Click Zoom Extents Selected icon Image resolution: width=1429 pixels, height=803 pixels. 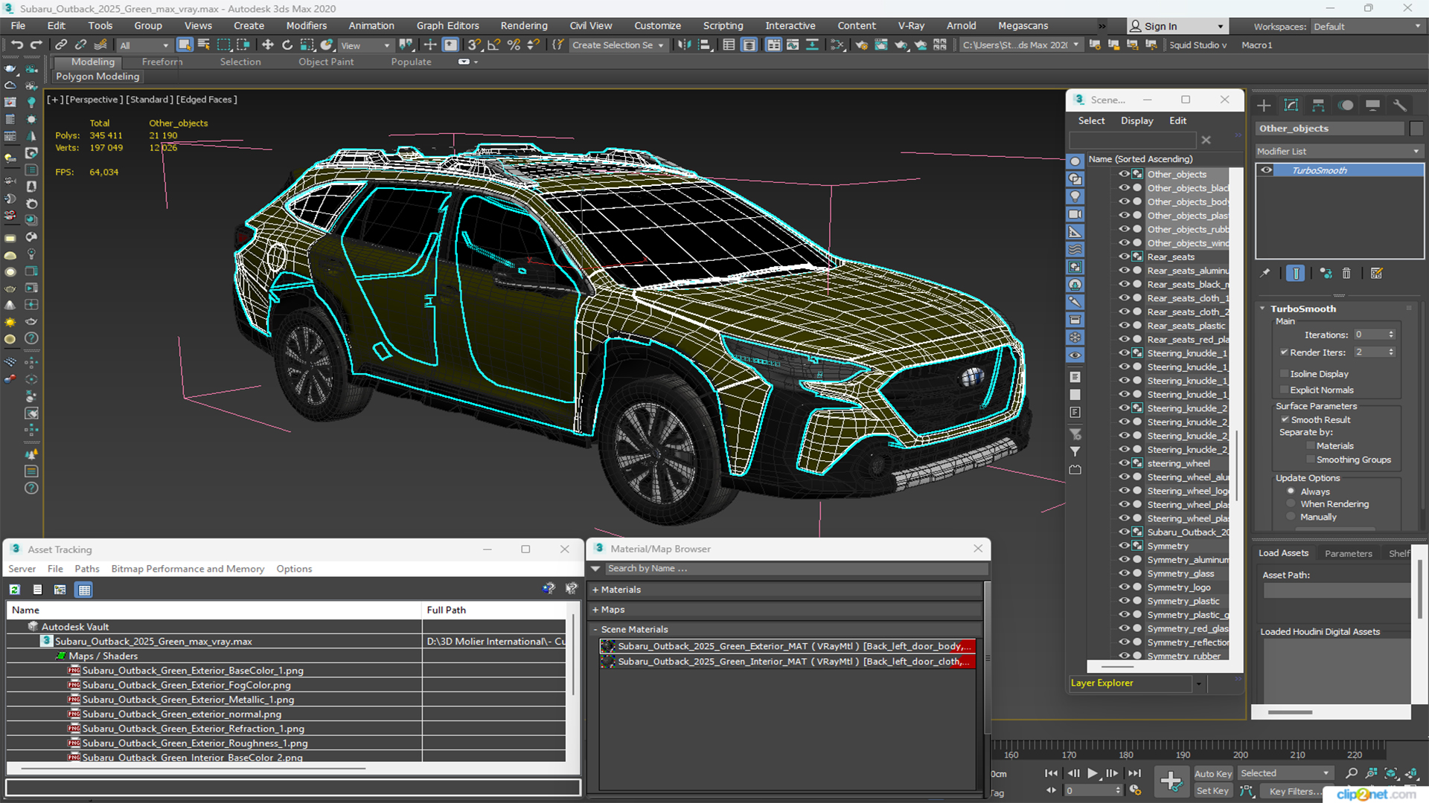(x=1391, y=773)
